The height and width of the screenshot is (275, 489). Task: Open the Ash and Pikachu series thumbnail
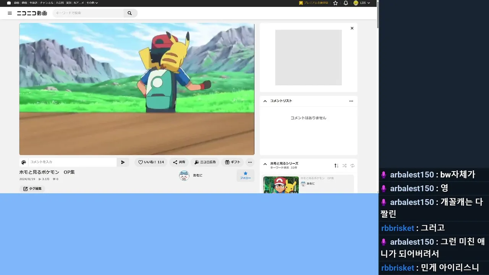tap(281, 185)
